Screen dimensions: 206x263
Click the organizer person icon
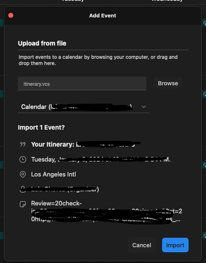[x=23, y=189]
